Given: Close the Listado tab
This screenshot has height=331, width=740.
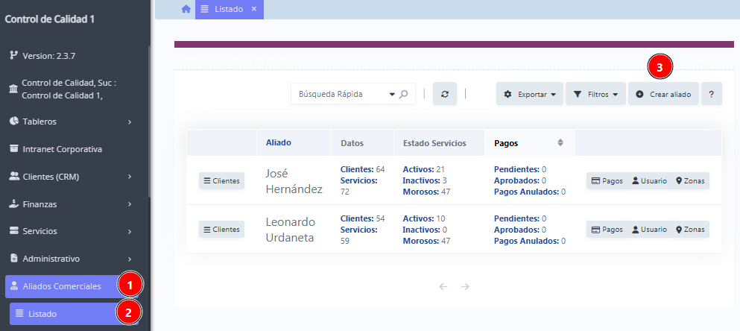Looking at the screenshot, I should tap(253, 9).
